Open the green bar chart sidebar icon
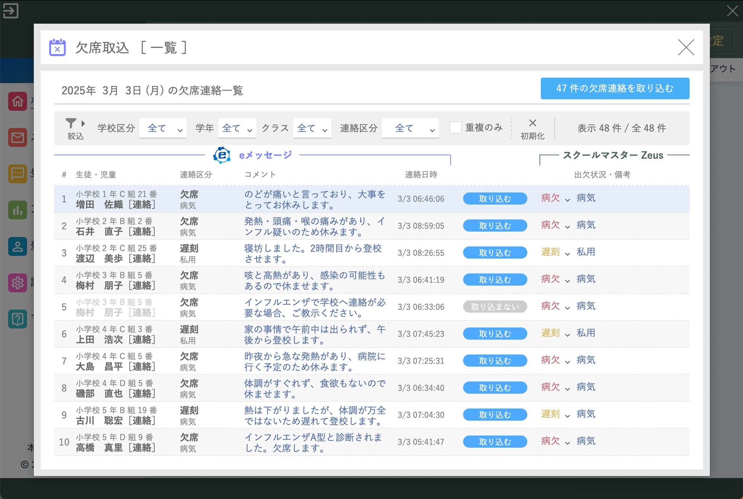 18,210
